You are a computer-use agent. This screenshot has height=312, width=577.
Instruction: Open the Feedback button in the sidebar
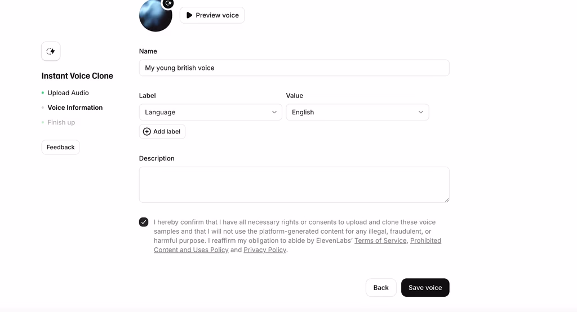tap(61, 147)
